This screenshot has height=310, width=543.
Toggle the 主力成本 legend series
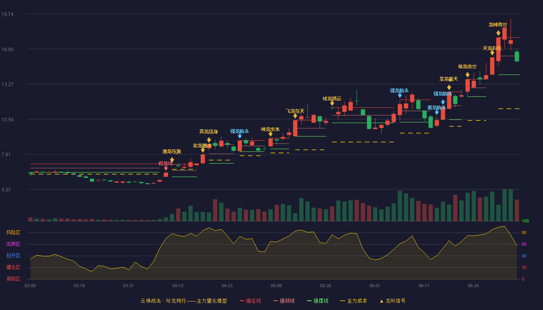pyautogui.click(x=353, y=301)
